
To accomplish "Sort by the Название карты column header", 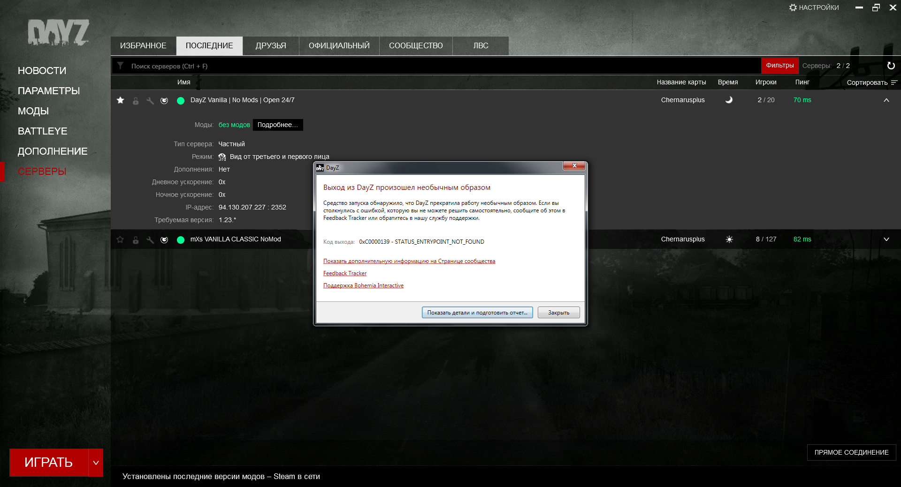I will 681,82.
